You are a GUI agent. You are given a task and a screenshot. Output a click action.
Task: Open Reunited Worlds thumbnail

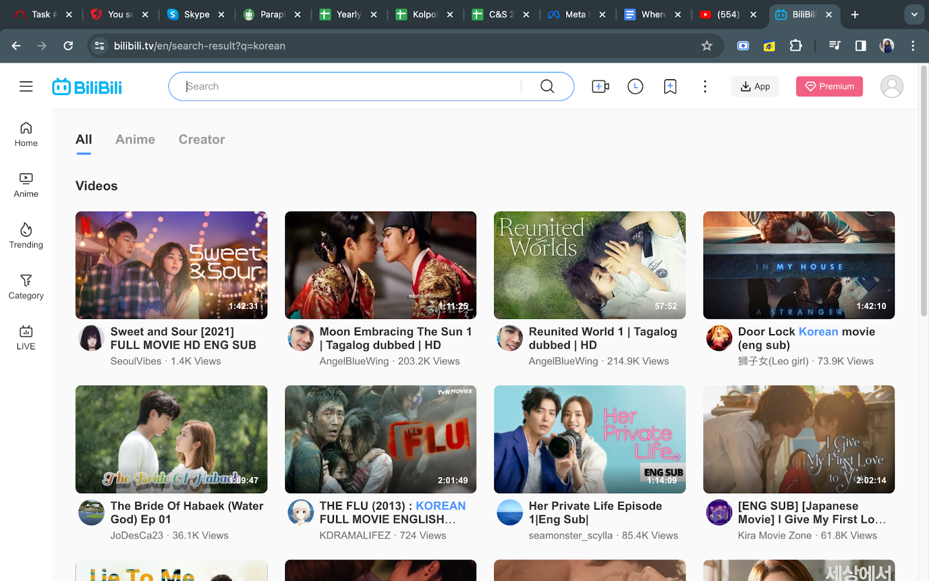click(590, 265)
